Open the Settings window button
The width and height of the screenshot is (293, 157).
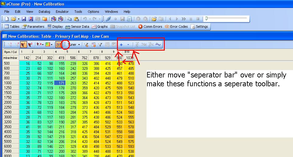pos(199,27)
